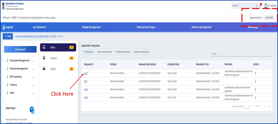Image resolution: width=278 pixels, height=124 pixels.
Task: Select the Inbox folder
Action: coord(58,47)
